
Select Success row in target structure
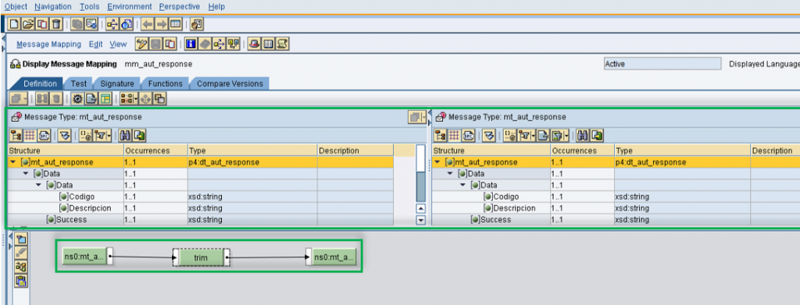click(x=616, y=220)
